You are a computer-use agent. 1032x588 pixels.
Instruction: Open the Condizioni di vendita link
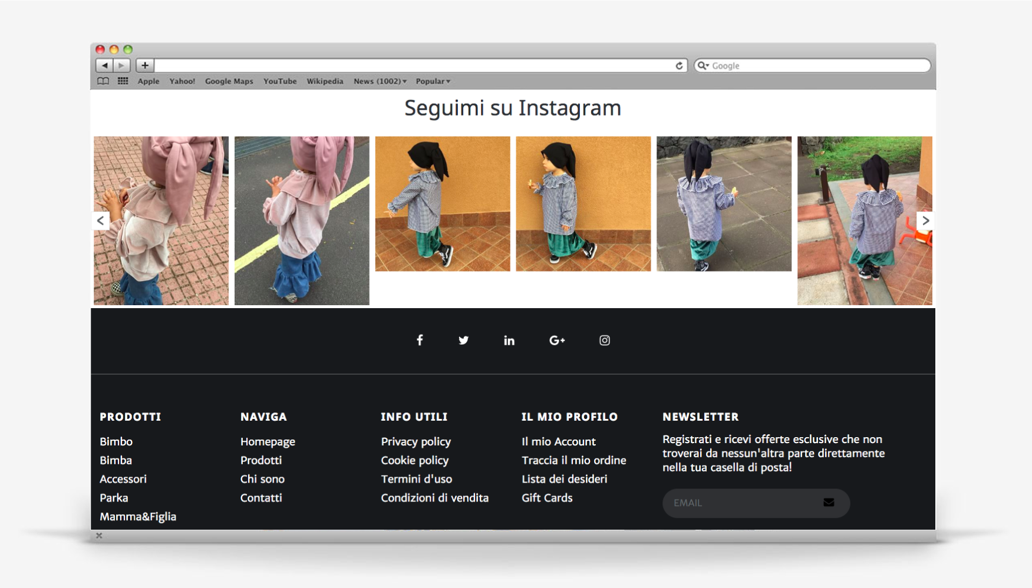pyautogui.click(x=434, y=498)
